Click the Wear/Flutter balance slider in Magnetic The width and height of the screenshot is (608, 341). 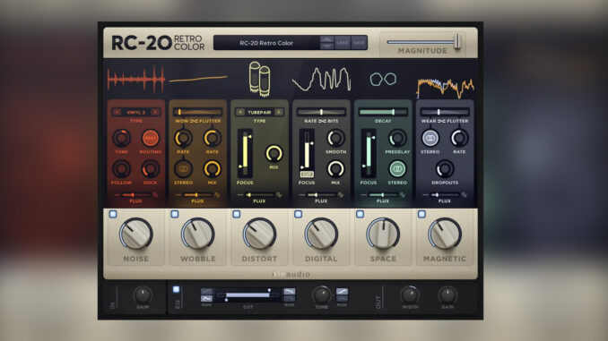point(445,112)
